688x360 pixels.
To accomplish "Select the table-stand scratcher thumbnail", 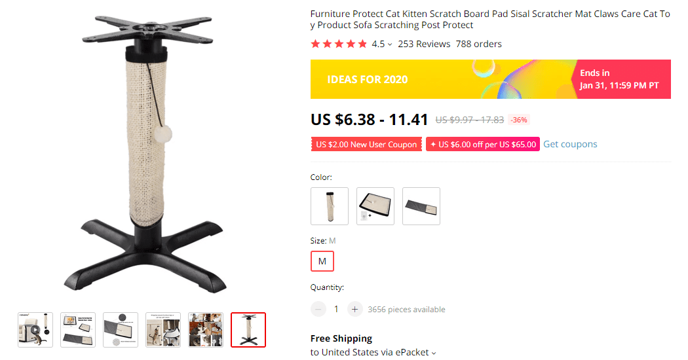I will [x=248, y=330].
